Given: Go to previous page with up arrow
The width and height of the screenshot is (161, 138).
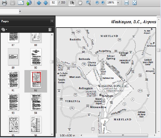Looking at the screenshot, I should pyautogui.click(x=39, y=3).
